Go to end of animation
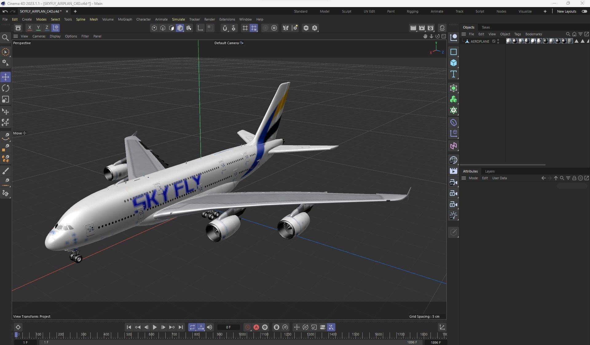Viewport: 590px width, 345px height. click(x=181, y=327)
